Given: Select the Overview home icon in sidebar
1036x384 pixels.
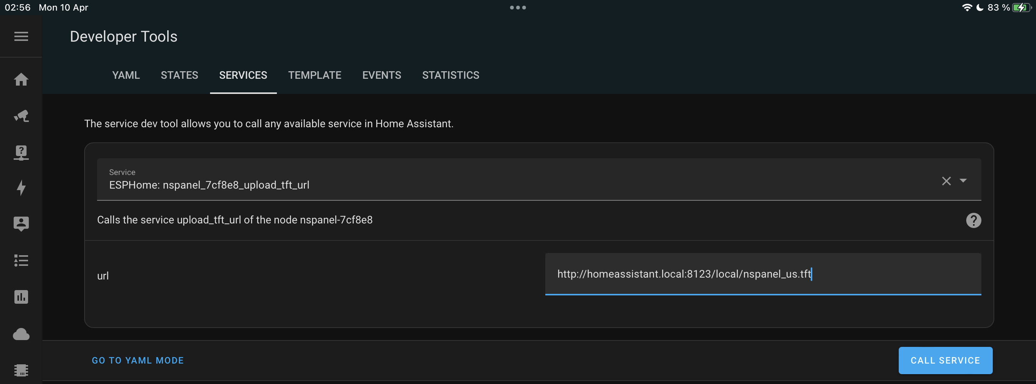Looking at the screenshot, I should pyautogui.click(x=20, y=80).
